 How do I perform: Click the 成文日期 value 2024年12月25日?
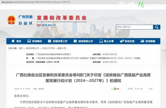109,54
